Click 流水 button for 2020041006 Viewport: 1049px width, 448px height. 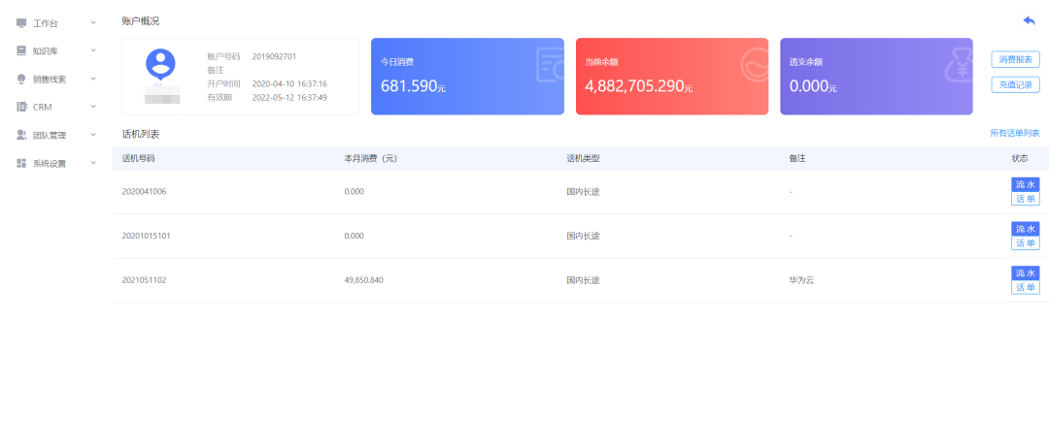click(x=1025, y=184)
